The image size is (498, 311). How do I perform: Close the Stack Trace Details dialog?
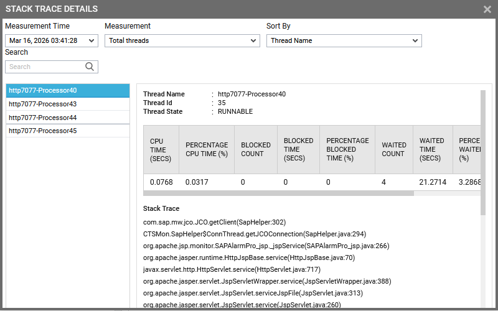tap(487, 9)
